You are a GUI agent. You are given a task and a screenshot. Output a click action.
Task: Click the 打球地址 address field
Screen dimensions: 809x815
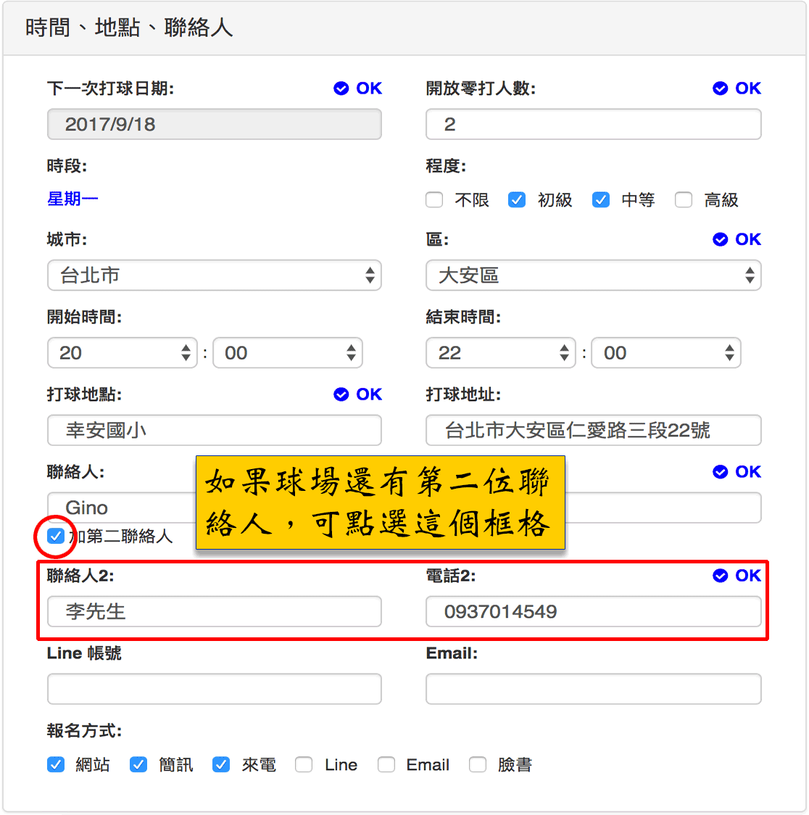[593, 431]
